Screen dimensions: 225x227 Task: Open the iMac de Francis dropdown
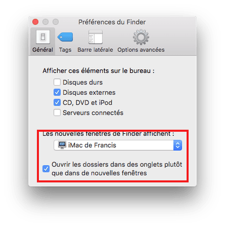coord(118,146)
